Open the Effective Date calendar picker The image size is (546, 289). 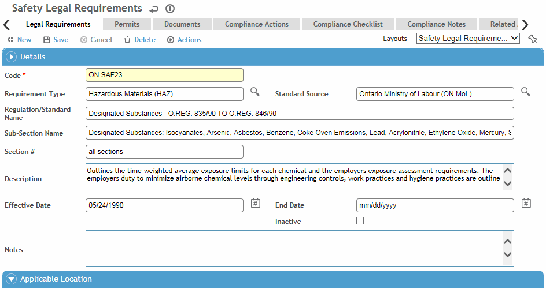(256, 203)
